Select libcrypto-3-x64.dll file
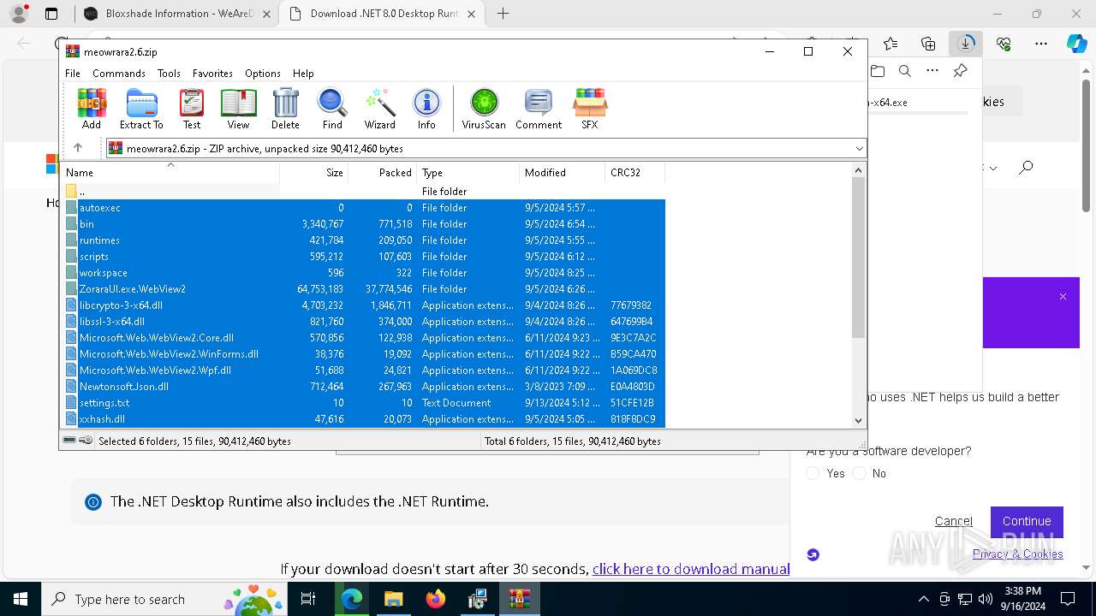Screen dimensions: 1096x616 pyautogui.click(x=363, y=305)
